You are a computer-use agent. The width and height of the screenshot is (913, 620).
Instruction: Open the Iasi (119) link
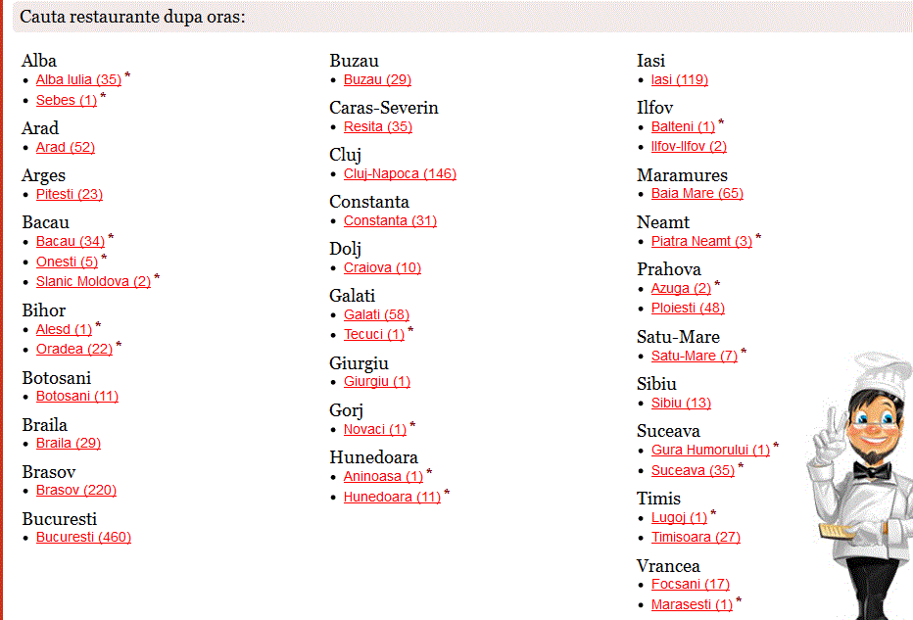(x=680, y=79)
